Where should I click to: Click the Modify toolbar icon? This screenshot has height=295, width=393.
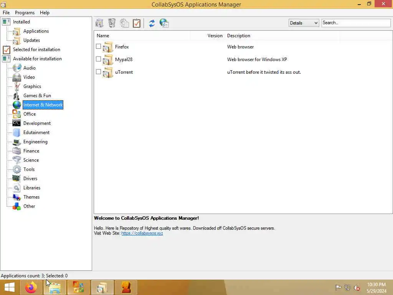tap(124, 23)
